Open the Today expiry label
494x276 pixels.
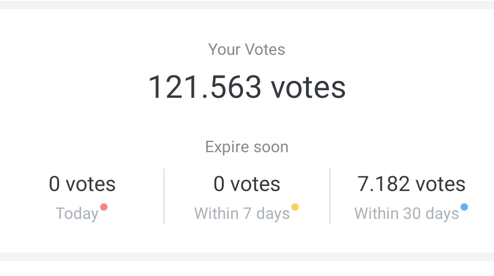(x=77, y=214)
